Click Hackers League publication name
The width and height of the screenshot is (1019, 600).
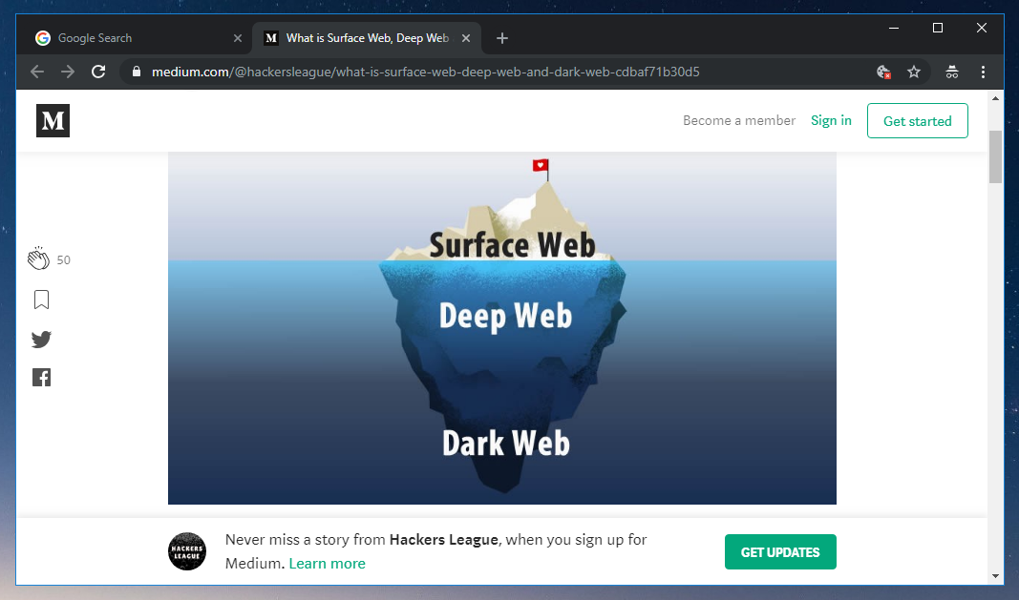point(444,540)
